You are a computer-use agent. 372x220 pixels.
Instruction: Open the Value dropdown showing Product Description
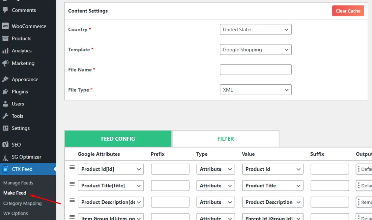click(x=272, y=202)
